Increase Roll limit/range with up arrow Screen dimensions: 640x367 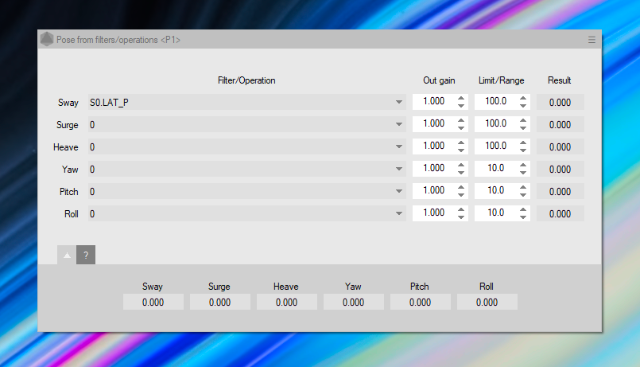[x=523, y=209]
